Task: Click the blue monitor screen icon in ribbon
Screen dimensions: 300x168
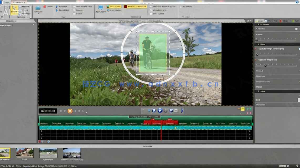Action: 101,8
